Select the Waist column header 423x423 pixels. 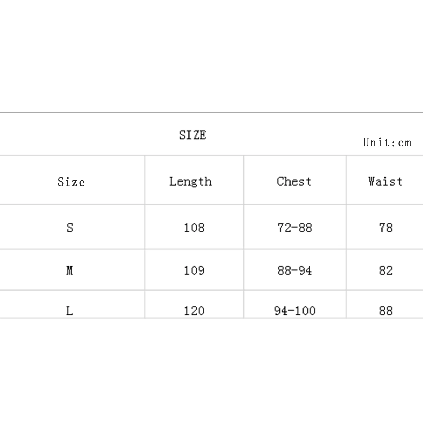click(x=385, y=182)
